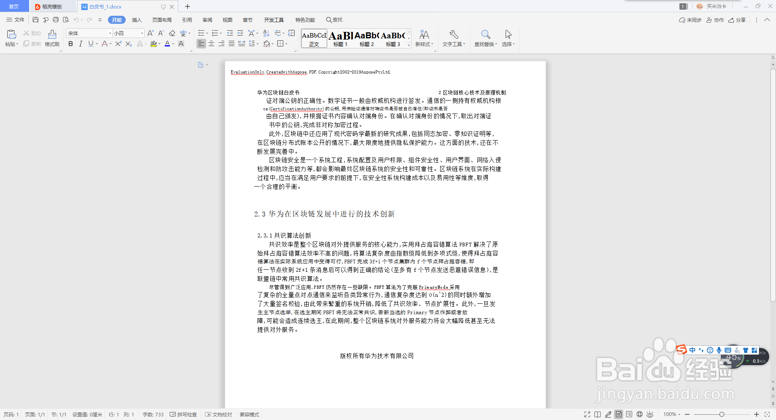776x420 pixels.
Task: Toggle Underline formatting
Action: [91, 44]
